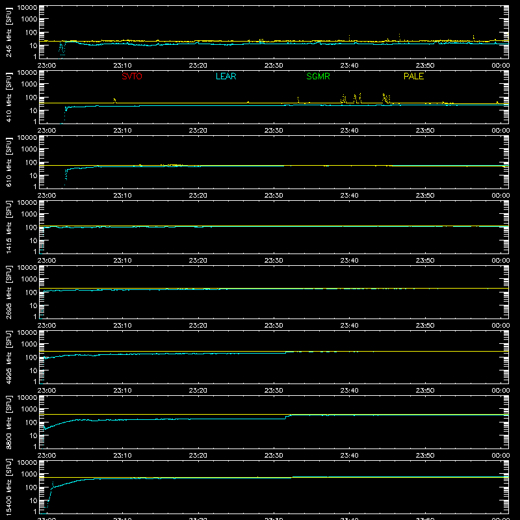
Task: Click 23:10 tick label under 245 MHz panel
Action: [x=122, y=66]
